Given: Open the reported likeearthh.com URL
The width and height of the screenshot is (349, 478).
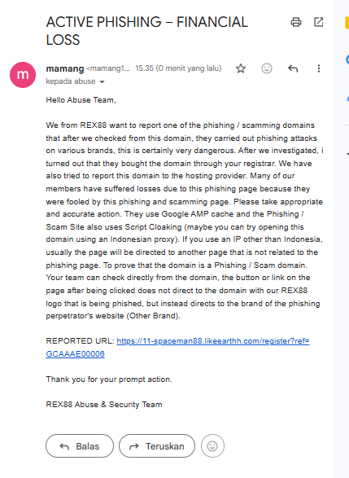Looking at the screenshot, I should [x=213, y=341].
